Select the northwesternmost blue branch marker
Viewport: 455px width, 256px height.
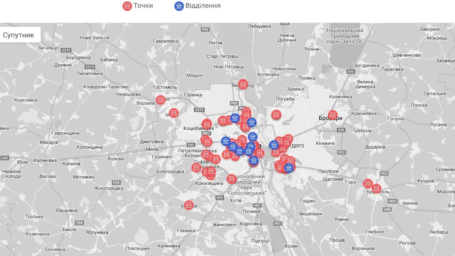[x=235, y=118]
